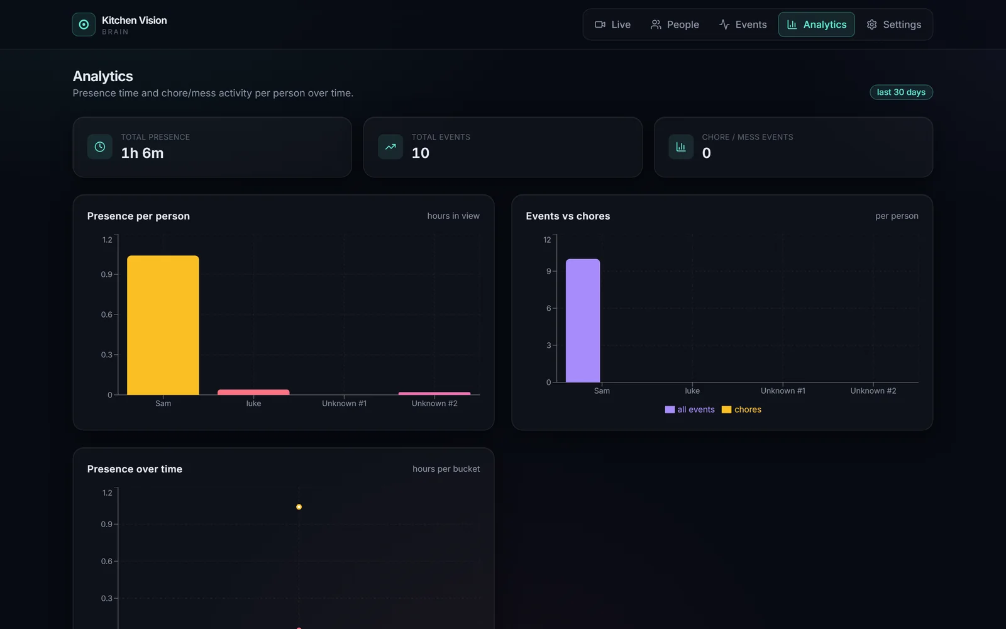
Task: Select the pink Unknown #2 presence bar
Action: (x=434, y=394)
